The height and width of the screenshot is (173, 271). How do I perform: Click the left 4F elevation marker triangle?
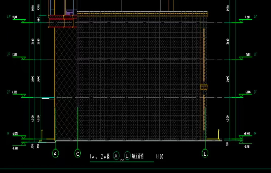[24, 21]
